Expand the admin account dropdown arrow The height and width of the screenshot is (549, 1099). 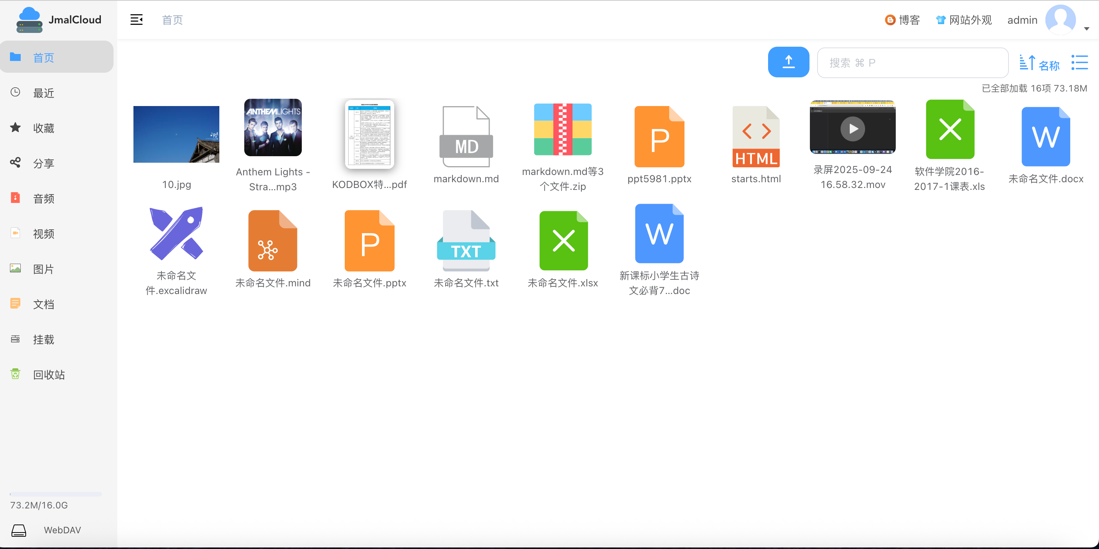1086,29
